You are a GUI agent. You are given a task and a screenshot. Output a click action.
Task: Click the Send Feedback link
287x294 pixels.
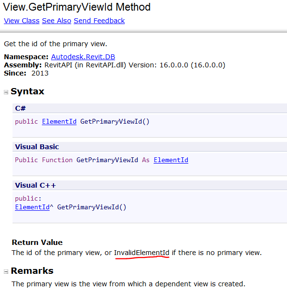click(99, 21)
